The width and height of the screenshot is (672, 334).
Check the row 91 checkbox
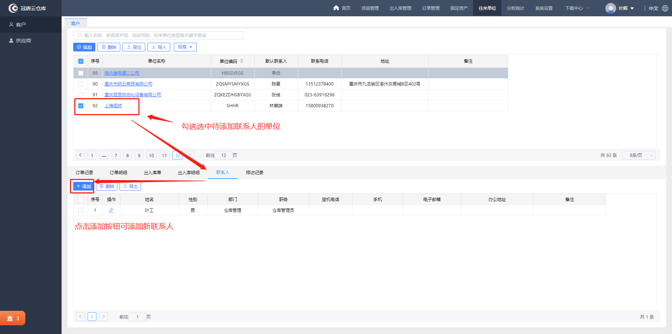click(x=81, y=95)
